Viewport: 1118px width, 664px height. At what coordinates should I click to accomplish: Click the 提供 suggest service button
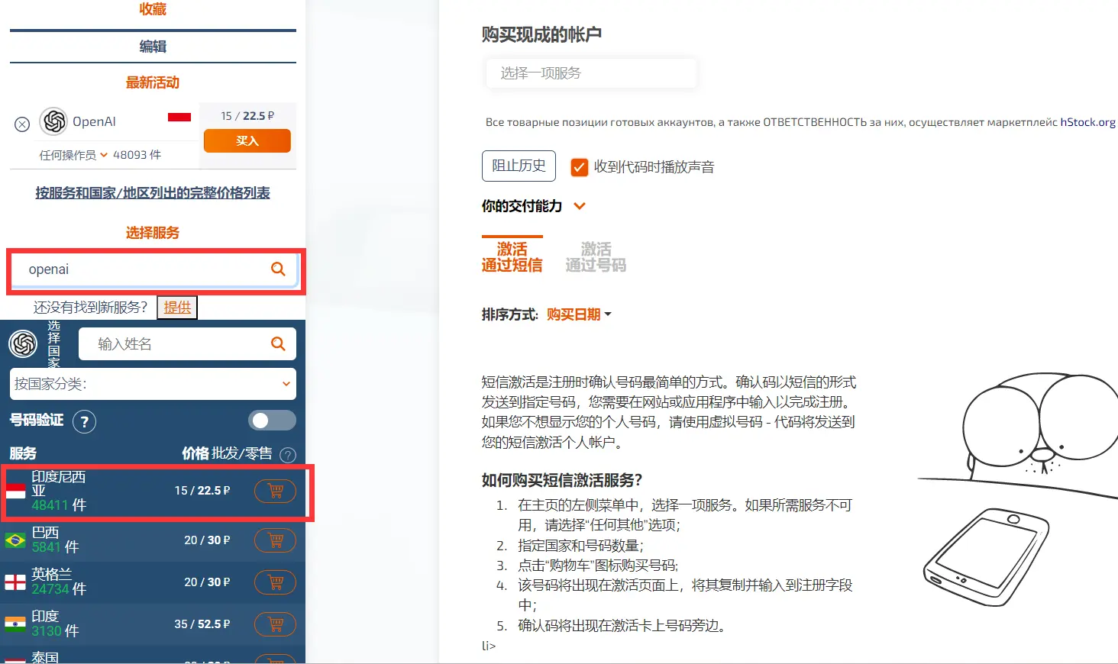pyautogui.click(x=177, y=308)
